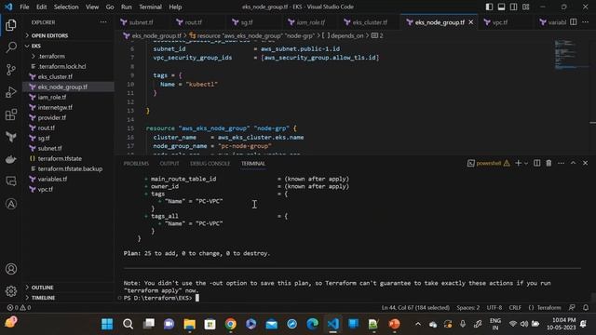Open the customize layout control
This screenshot has width=596, height=335.
(x=525, y=7)
